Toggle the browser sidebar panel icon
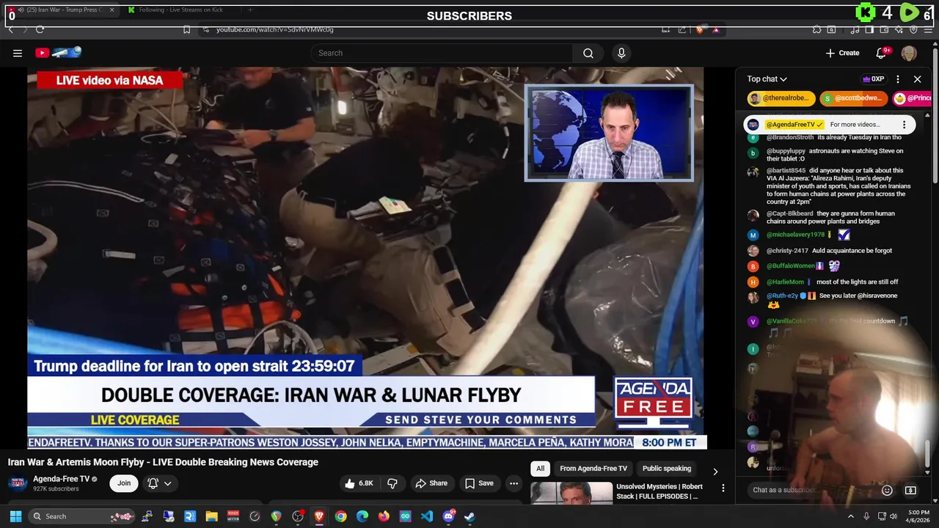This screenshot has height=528, width=939. (x=869, y=29)
